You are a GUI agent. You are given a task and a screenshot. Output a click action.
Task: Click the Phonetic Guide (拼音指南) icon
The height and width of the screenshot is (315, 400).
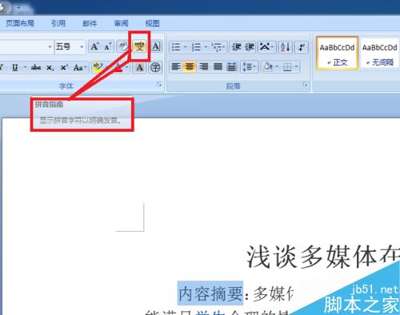coord(139,47)
